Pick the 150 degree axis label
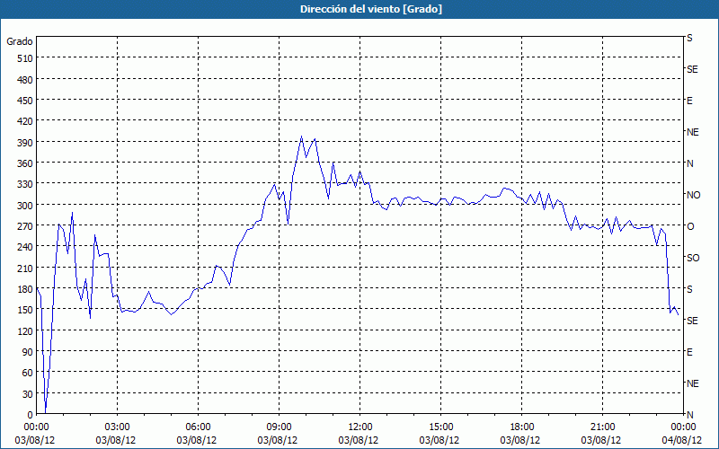This screenshot has height=449, width=719. (26, 310)
